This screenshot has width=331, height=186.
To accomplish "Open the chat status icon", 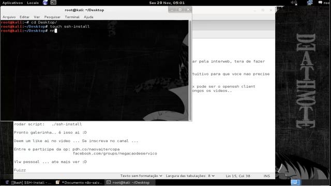I will pos(320,3).
